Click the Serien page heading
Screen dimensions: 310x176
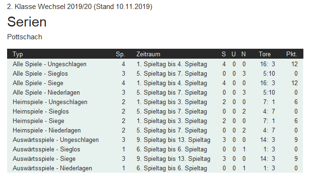point(27,22)
